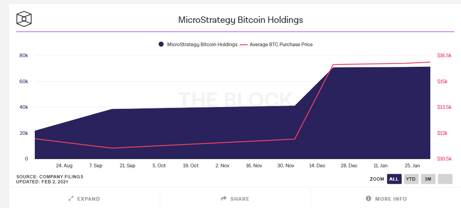
Task: Expand the chart using EXPAND label
Action: 88,199
